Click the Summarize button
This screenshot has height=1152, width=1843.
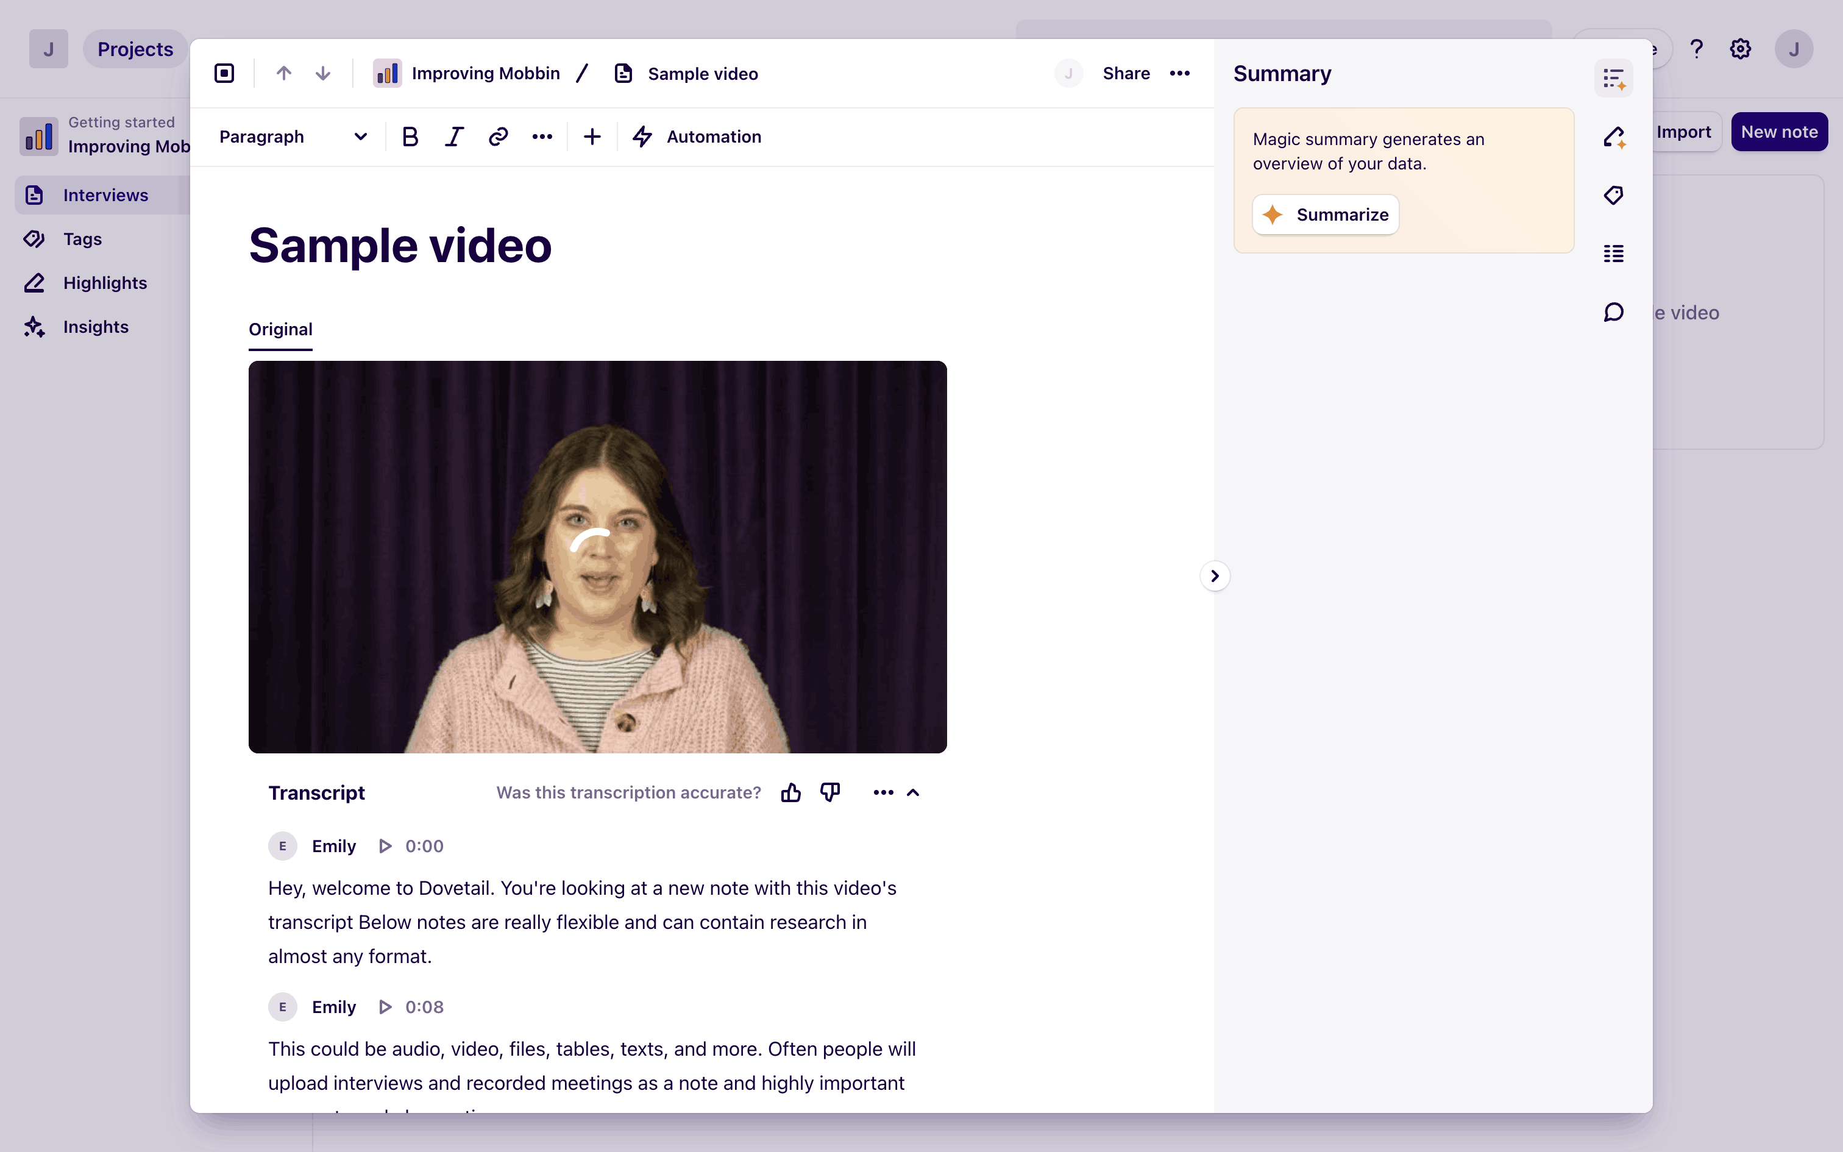1325,215
